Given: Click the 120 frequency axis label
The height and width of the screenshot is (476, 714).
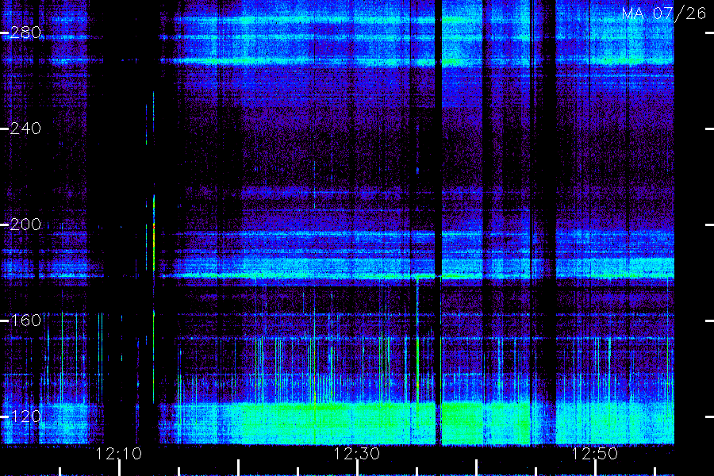Looking at the screenshot, I should point(25,416).
